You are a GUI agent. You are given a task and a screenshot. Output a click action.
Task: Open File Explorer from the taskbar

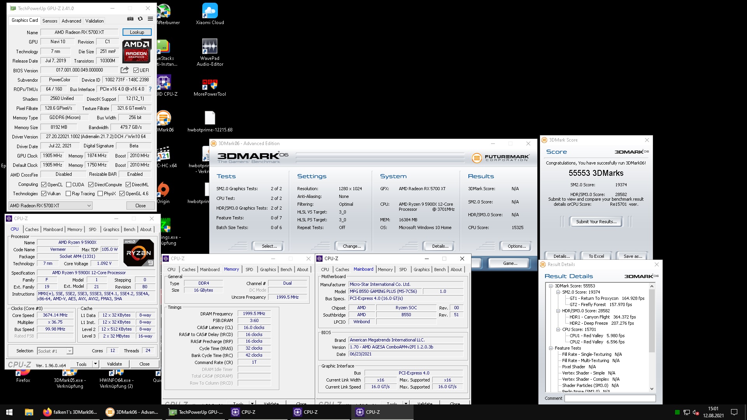[29, 412]
